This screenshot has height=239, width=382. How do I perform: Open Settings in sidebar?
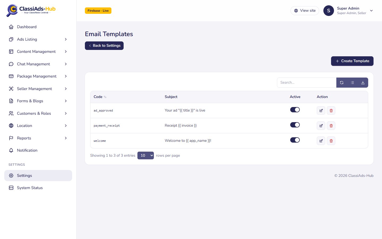pyautogui.click(x=38, y=176)
